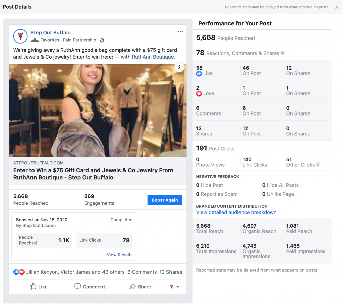Click info icon beside Reactions, Comments & Shares

283,53
